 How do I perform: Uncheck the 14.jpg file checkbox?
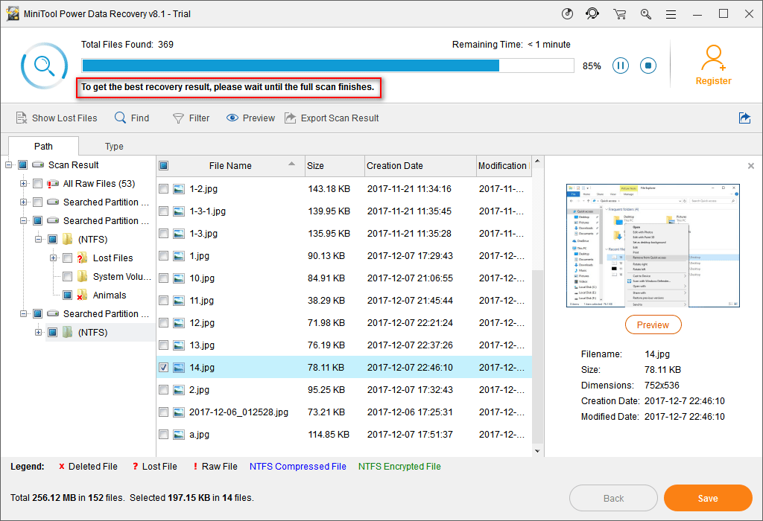point(164,368)
